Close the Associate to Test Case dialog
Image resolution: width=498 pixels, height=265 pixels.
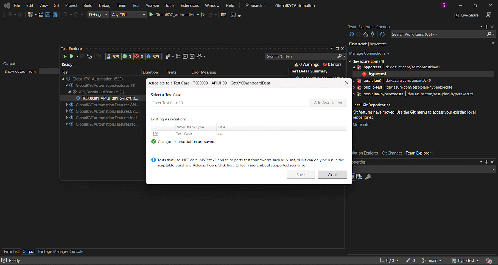pyautogui.click(x=346, y=83)
